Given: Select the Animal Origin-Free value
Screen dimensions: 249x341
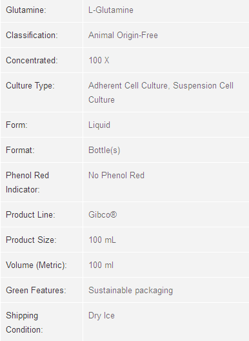Looking at the screenshot, I should pos(123,36).
